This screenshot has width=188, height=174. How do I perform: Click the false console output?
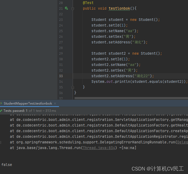point(7,165)
